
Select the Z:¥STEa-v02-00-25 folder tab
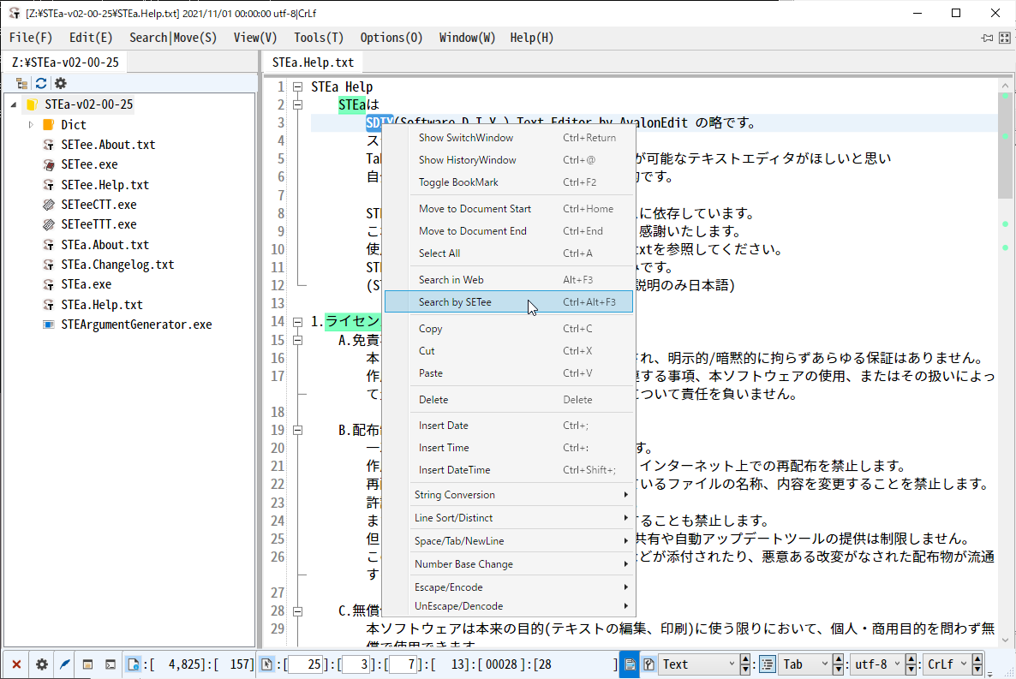pyautogui.click(x=65, y=63)
